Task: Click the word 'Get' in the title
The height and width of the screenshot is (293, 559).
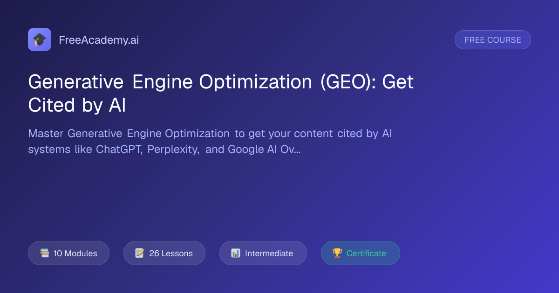Action: 397,82
